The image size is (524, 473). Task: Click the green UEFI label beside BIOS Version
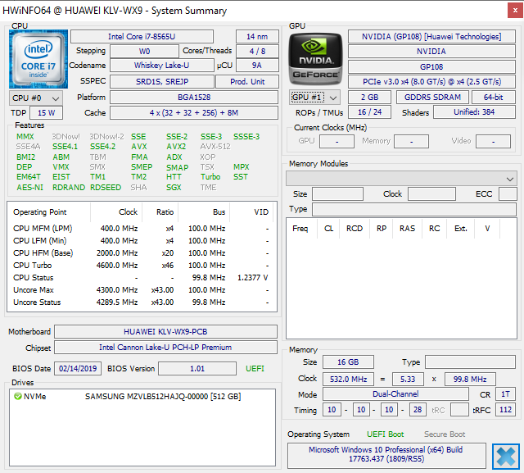click(x=255, y=369)
